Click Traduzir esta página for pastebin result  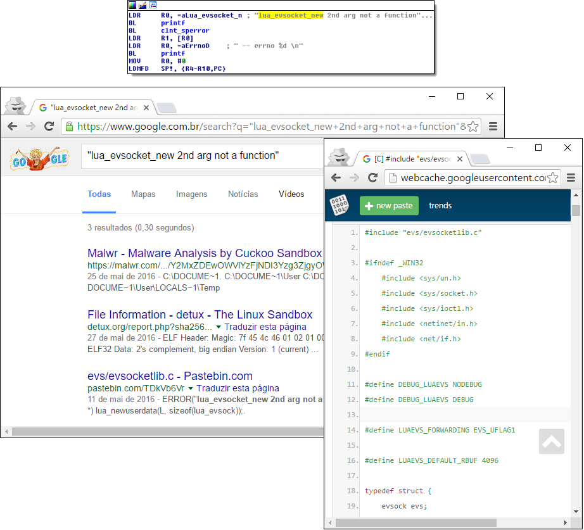coord(238,388)
